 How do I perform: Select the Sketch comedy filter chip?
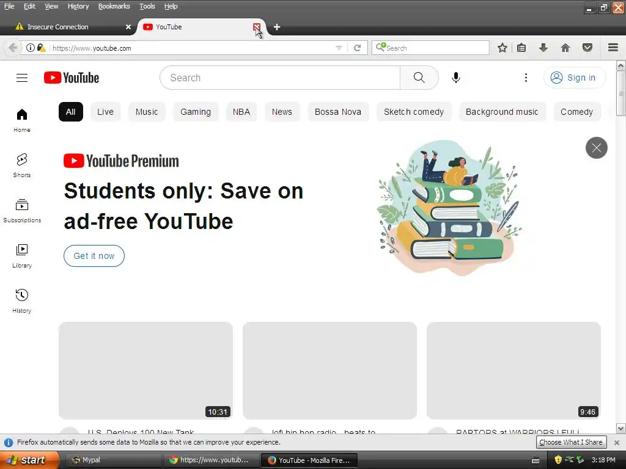(414, 112)
